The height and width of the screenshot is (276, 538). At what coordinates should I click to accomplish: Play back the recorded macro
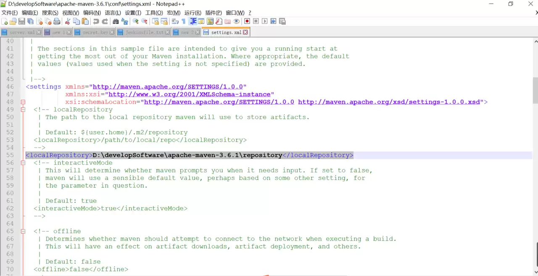(264, 21)
